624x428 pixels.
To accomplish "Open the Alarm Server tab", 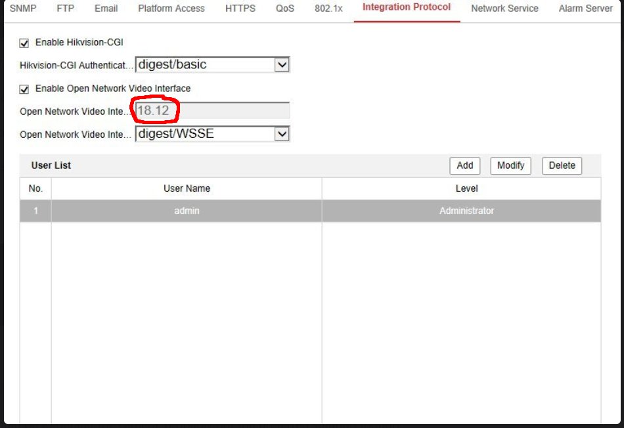I will tap(585, 9).
